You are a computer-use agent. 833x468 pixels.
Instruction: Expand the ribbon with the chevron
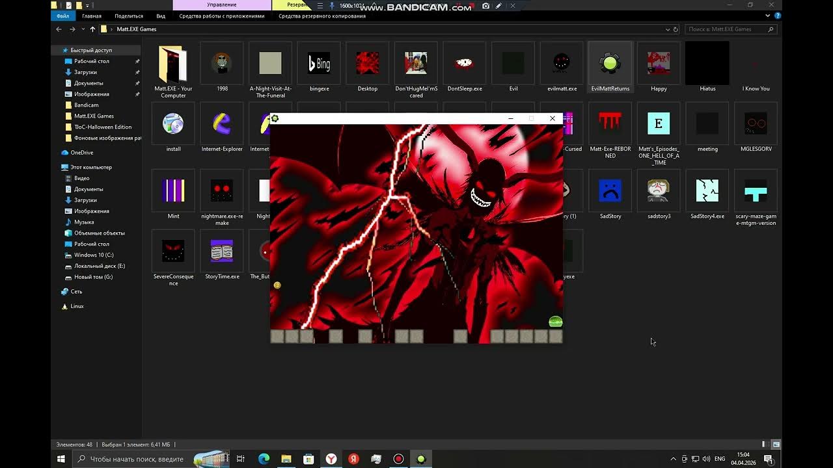(x=769, y=16)
